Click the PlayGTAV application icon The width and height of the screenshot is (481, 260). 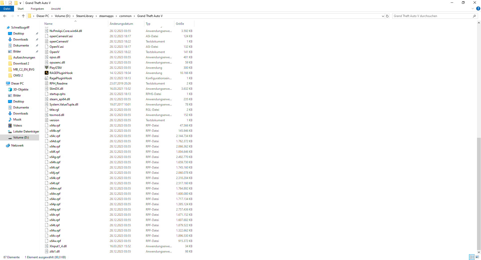pos(47,68)
